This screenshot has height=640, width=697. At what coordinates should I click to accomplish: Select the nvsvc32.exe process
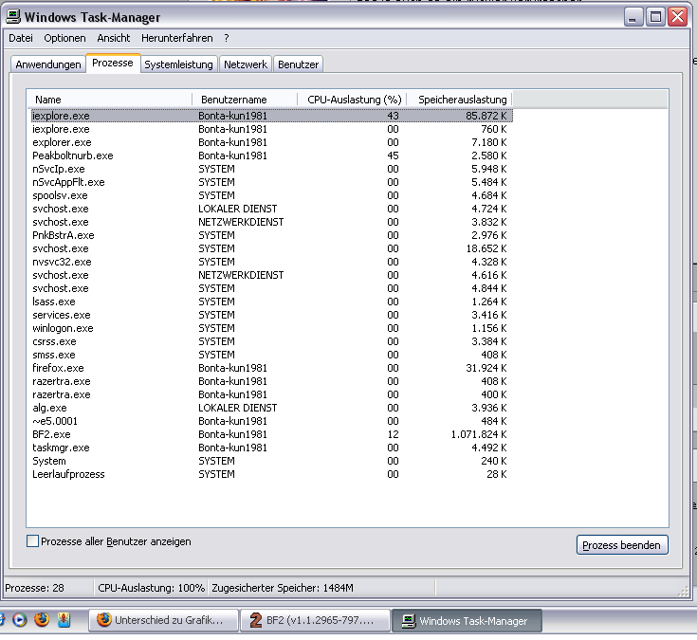[271, 262]
